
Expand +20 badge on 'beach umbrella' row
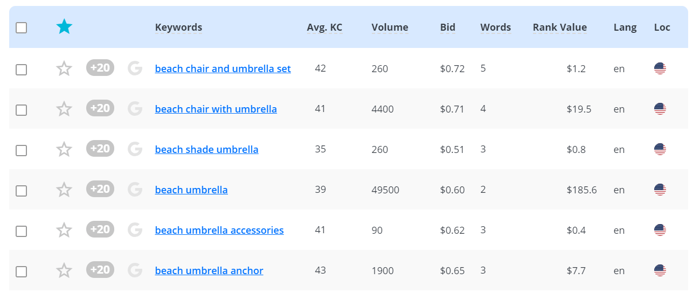(100, 189)
